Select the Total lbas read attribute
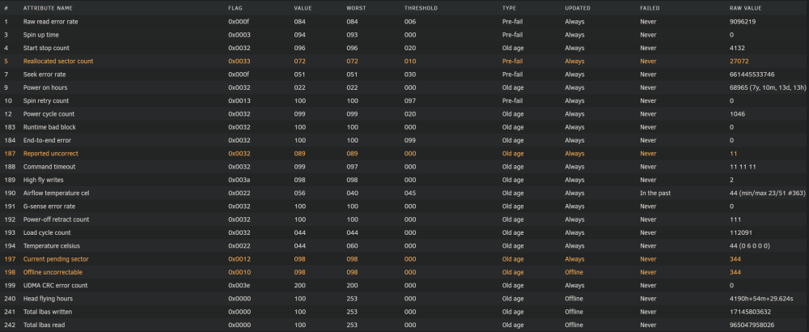 point(44,325)
